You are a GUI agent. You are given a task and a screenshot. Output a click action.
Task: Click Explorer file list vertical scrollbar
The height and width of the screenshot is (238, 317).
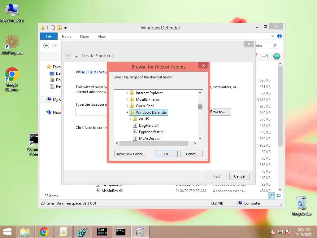(280, 106)
